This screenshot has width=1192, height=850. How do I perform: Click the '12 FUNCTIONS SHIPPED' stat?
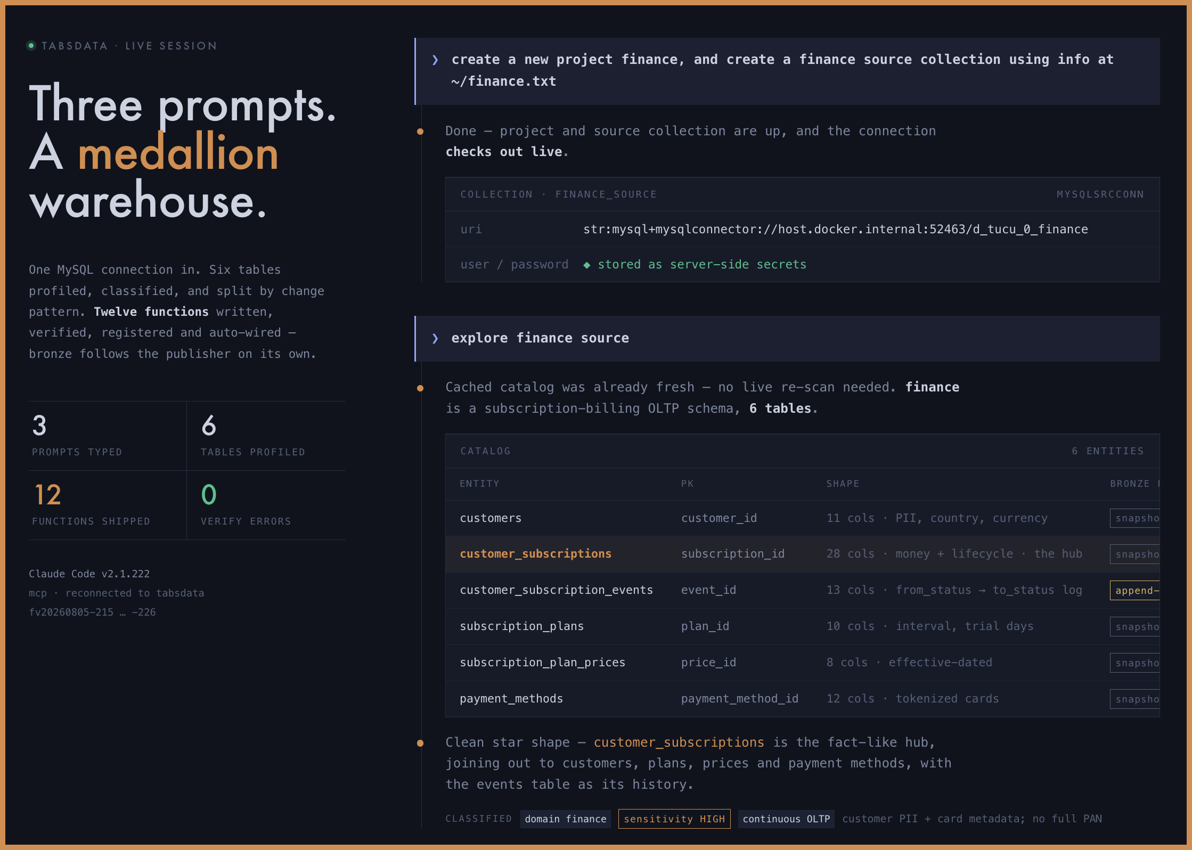click(x=107, y=505)
